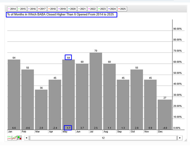The height and width of the screenshot is (146, 190).
Task: Click the 90.00% axis label
Action: point(178,29)
